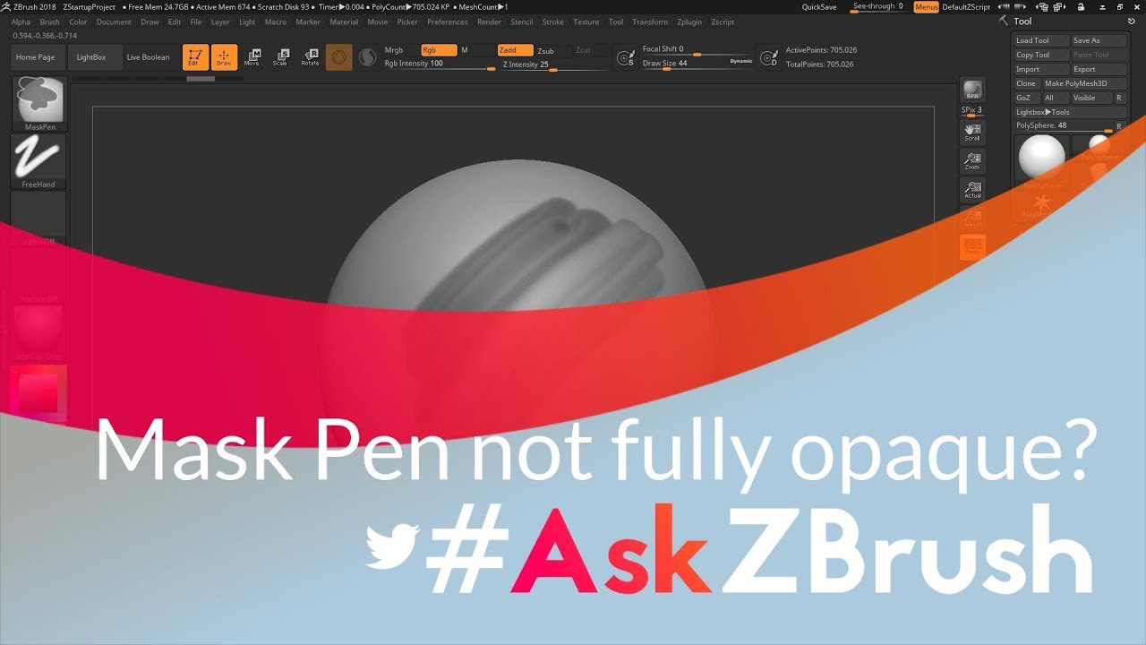Click the Tool palette hammer icon

pos(1005,21)
